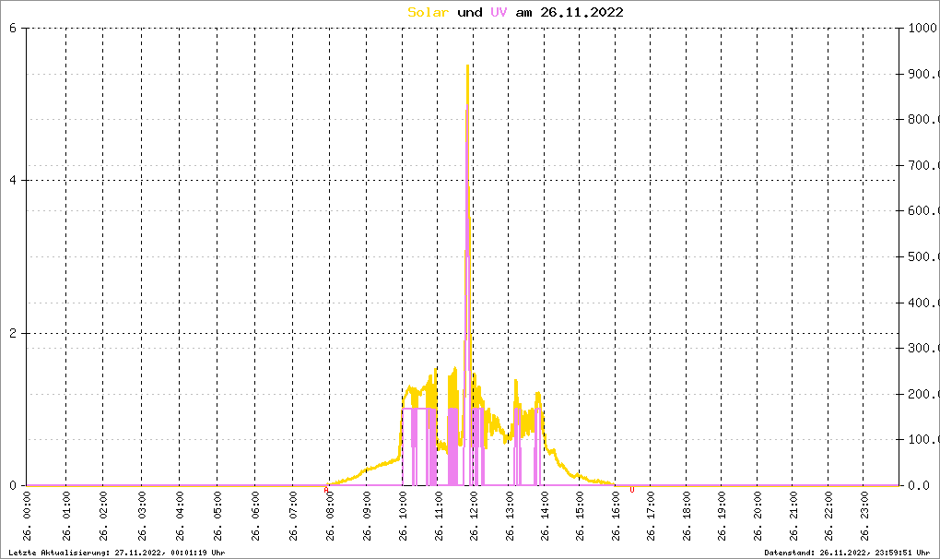Click the x-axis label "26. 17:00"
The height and width of the screenshot is (559, 940).
(x=651, y=517)
